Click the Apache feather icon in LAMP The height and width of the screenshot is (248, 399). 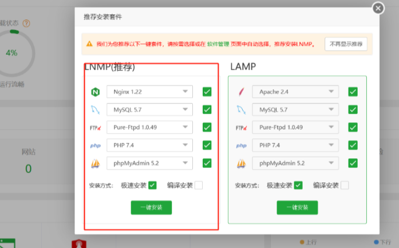241,92
